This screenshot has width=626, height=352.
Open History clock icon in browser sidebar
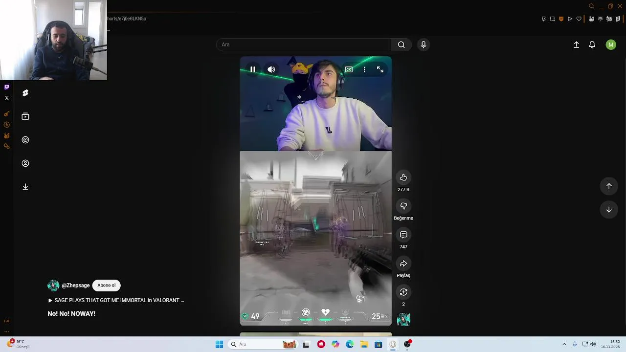click(6, 125)
